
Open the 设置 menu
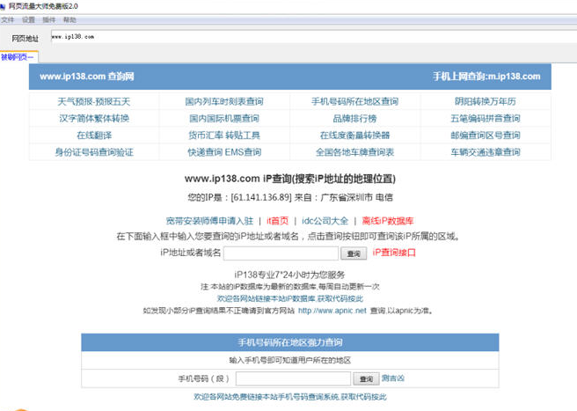click(28, 19)
